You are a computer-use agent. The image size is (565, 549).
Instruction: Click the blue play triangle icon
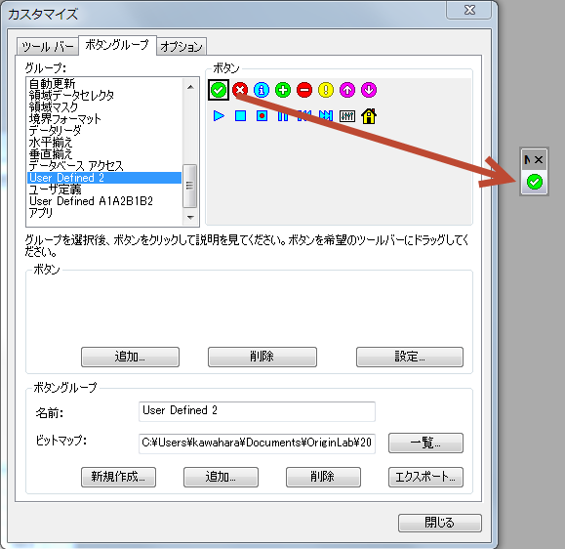pyautogui.click(x=219, y=116)
